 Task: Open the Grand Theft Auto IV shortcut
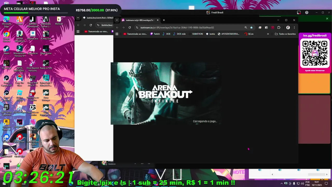click(x=32, y=81)
